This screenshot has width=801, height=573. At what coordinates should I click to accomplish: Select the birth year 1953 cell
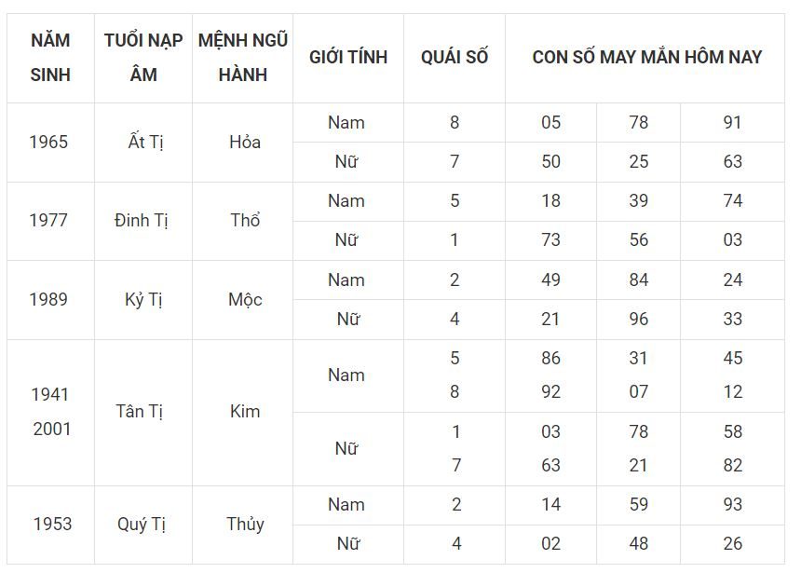52,524
